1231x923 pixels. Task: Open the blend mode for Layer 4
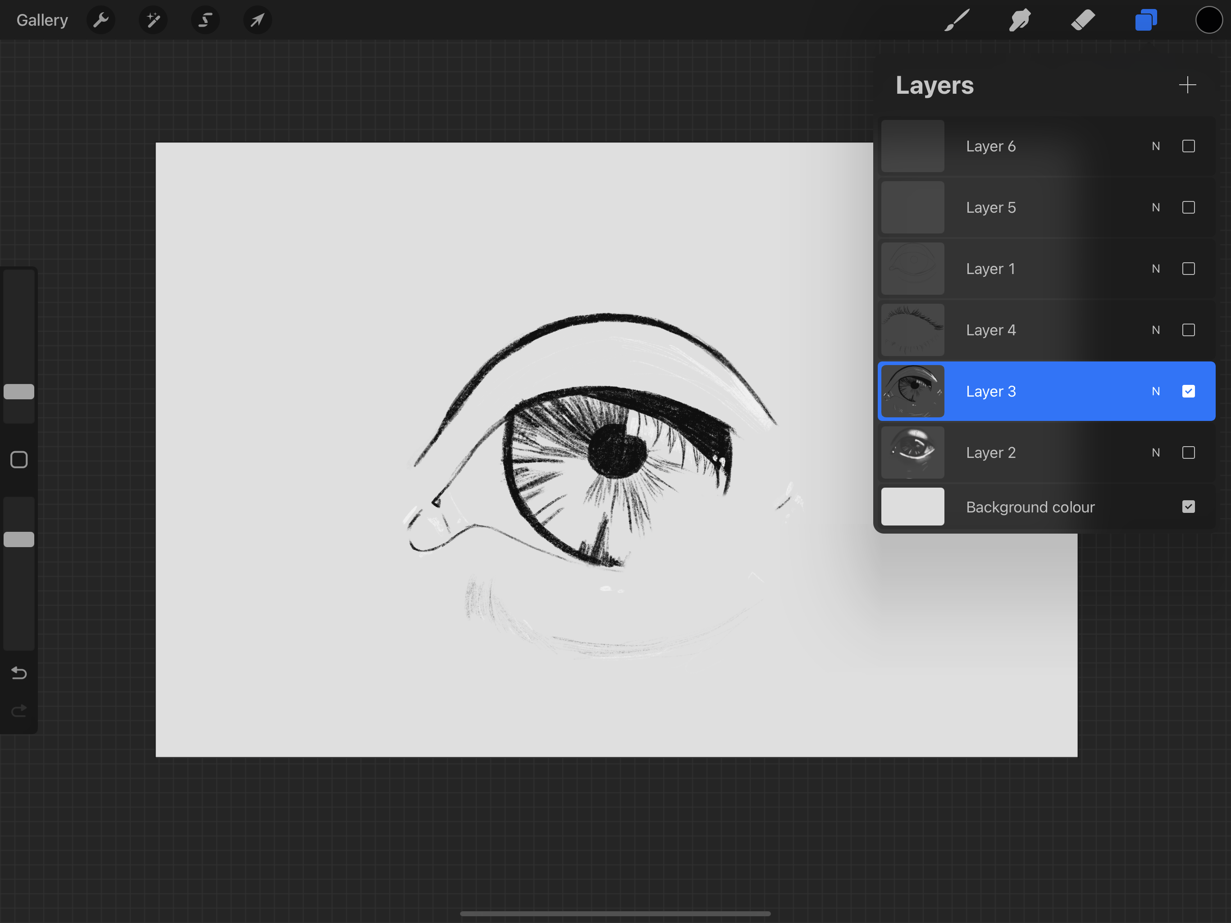[x=1156, y=329]
